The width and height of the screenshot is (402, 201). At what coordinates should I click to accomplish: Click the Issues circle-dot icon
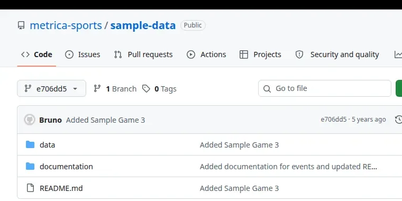point(69,54)
